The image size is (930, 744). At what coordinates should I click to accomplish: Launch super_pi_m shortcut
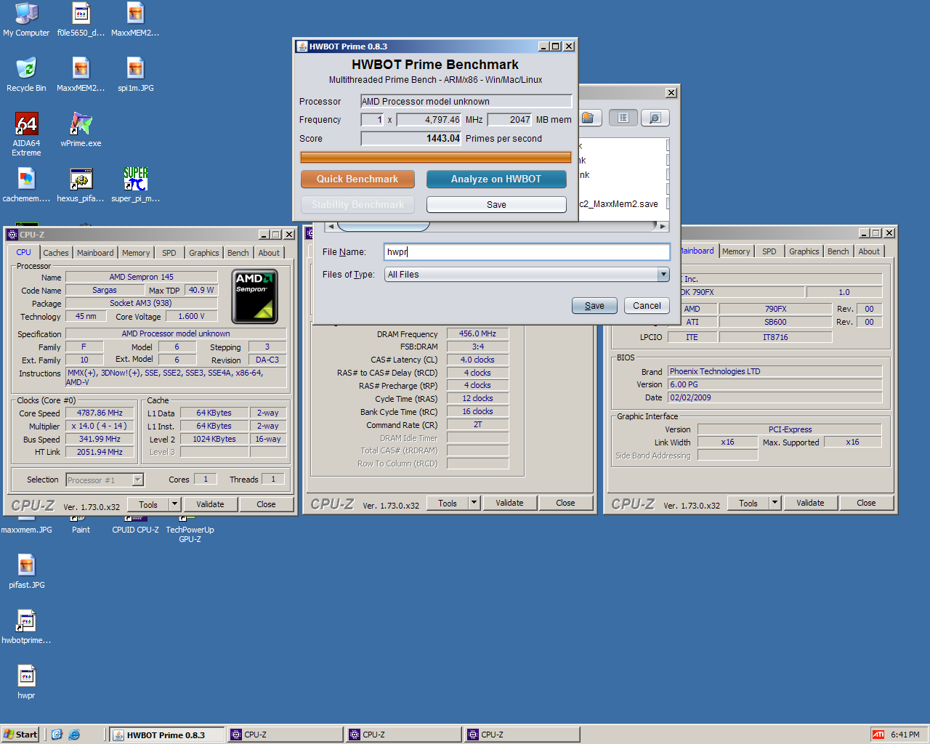point(135,185)
